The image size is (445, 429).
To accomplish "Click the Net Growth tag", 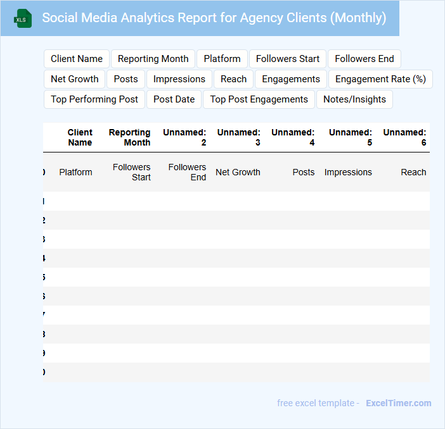I will tap(75, 79).
